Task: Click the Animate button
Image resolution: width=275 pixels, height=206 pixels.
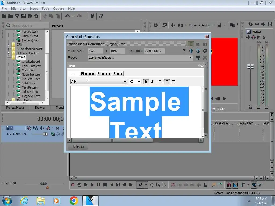Action: tap(78, 147)
